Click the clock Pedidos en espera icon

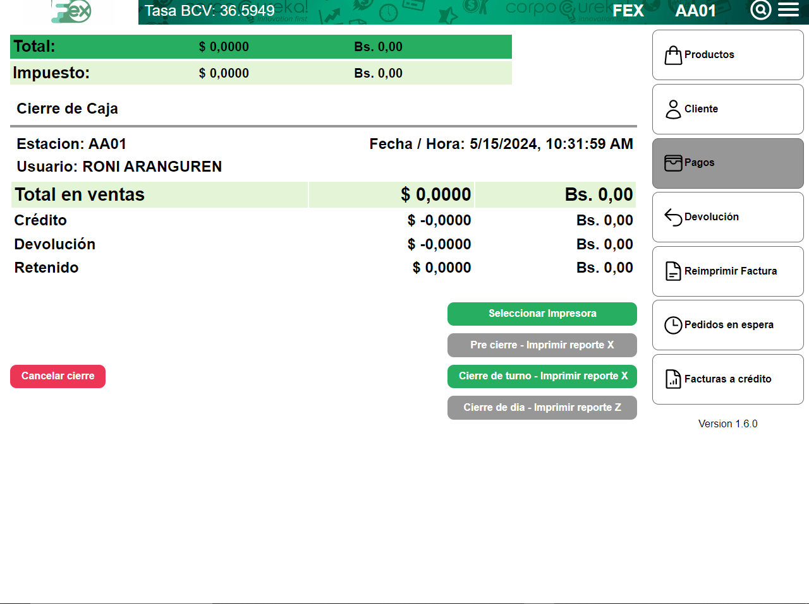pos(673,325)
